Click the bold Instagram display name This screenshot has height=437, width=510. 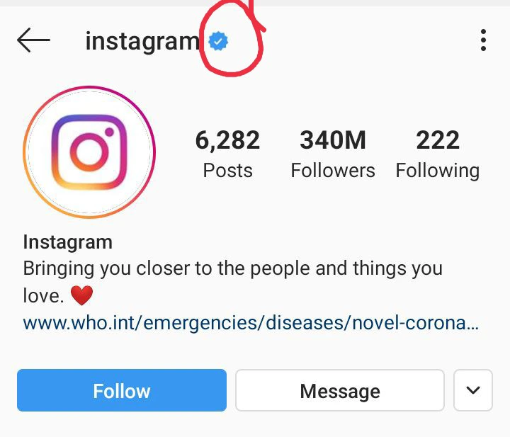coord(67,242)
